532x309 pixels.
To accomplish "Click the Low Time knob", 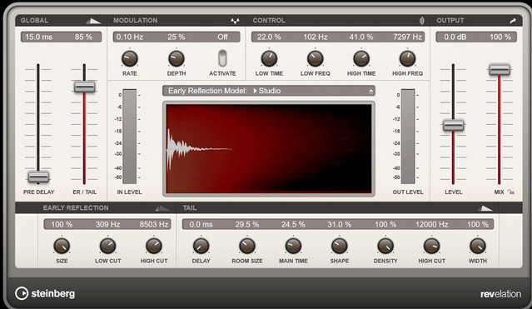I will click(269, 58).
